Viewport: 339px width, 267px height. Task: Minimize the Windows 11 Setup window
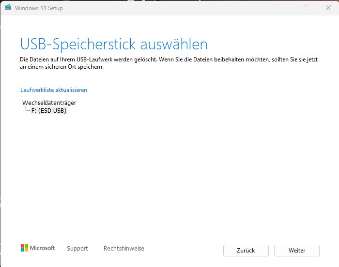(284, 8)
